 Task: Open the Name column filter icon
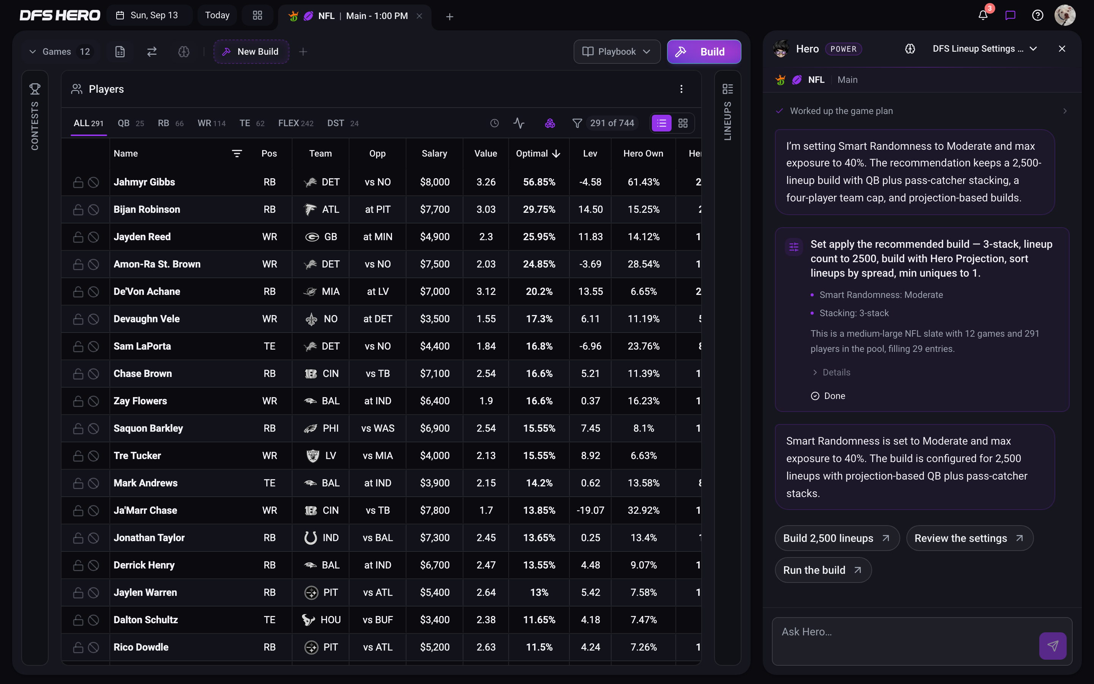(237, 154)
